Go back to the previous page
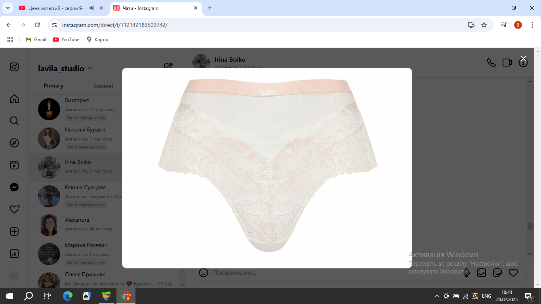 pyautogui.click(x=9, y=25)
